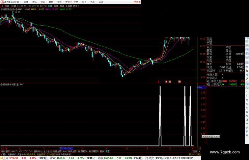249x160 pixels.
Task: Open the 综合资讯 tab
Action: 31,154
